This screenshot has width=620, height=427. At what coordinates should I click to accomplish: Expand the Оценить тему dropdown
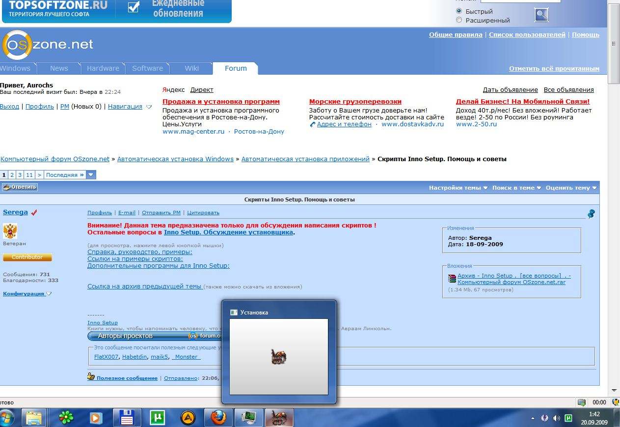[571, 188]
